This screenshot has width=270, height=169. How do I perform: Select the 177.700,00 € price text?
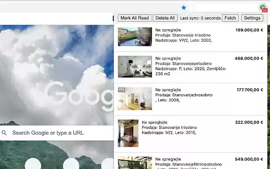point(250,90)
